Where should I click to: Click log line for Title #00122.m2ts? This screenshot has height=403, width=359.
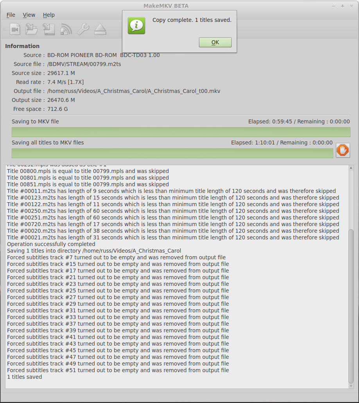click(173, 204)
